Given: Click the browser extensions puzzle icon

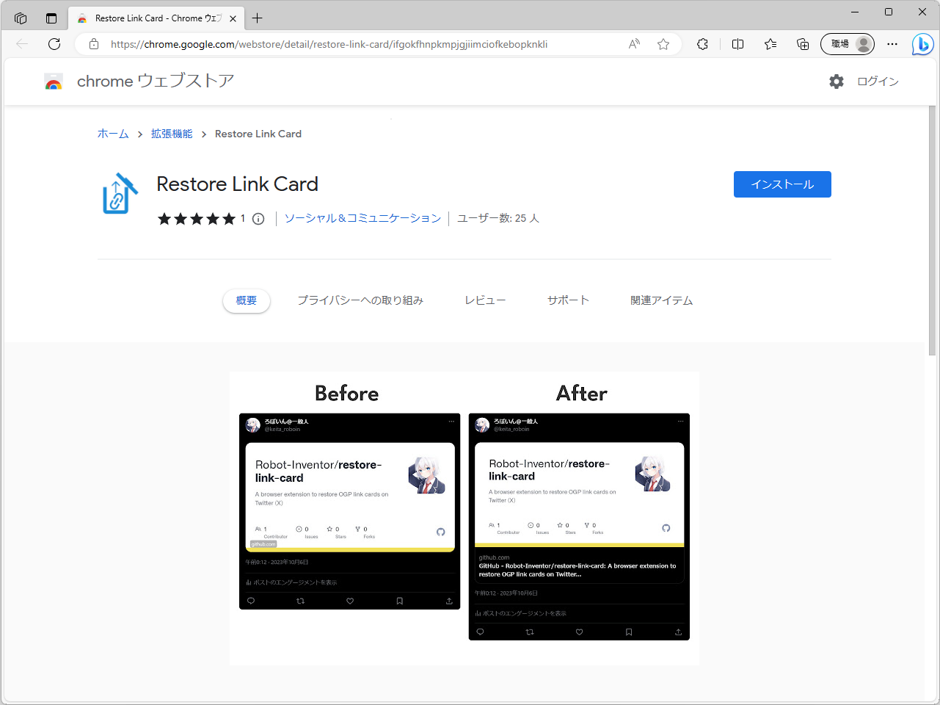Looking at the screenshot, I should click(702, 44).
